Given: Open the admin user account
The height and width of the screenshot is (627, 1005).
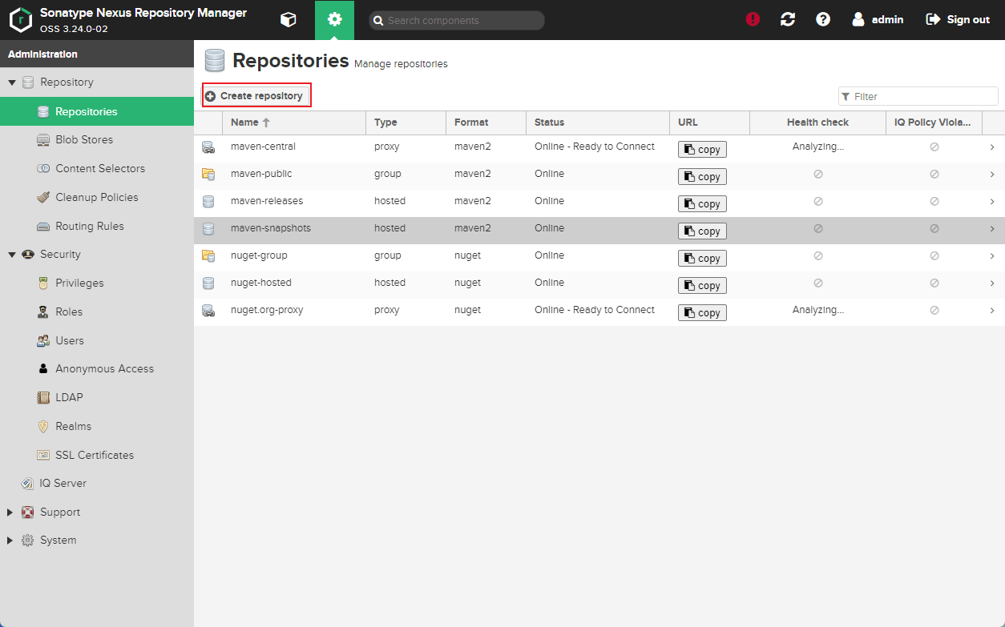Looking at the screenshot, I should click(878, 19).
